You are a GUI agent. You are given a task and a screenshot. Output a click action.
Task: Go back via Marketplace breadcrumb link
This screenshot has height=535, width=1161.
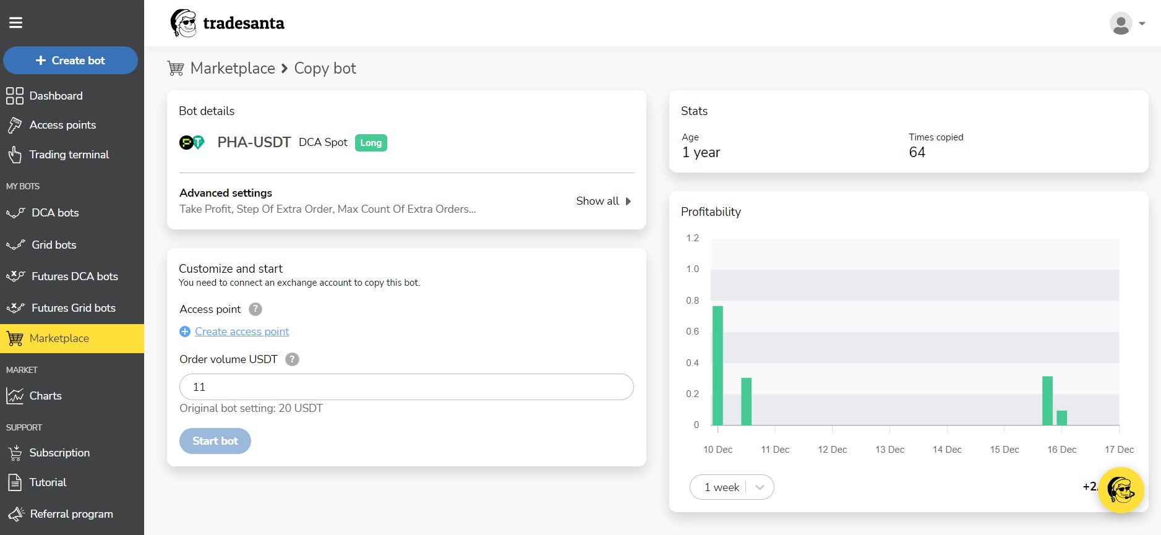point(233,69)
